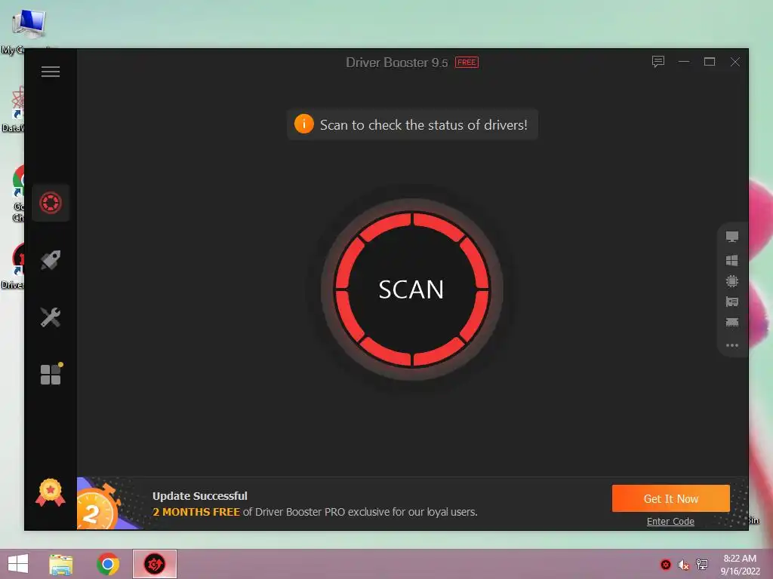
Task: Click the muted volume tray icon
Action: [683, 565]
